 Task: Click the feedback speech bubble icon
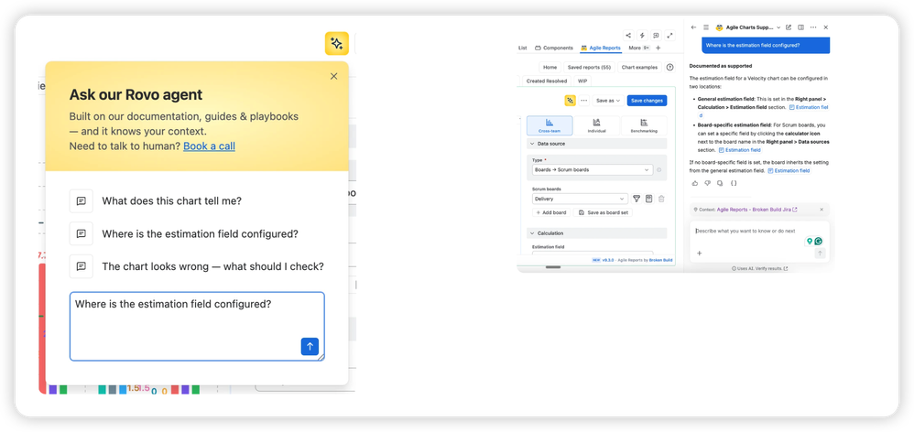pos(657,35)
